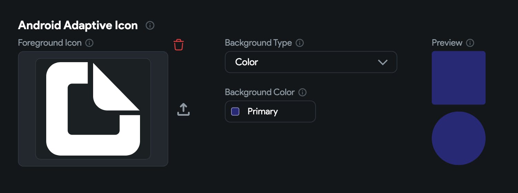Image resolution: width=518 pixels, height=193 pixels.
Task: Open the Background Color field set to Primary
Action: pyautogui.click(x=270, y=112)
